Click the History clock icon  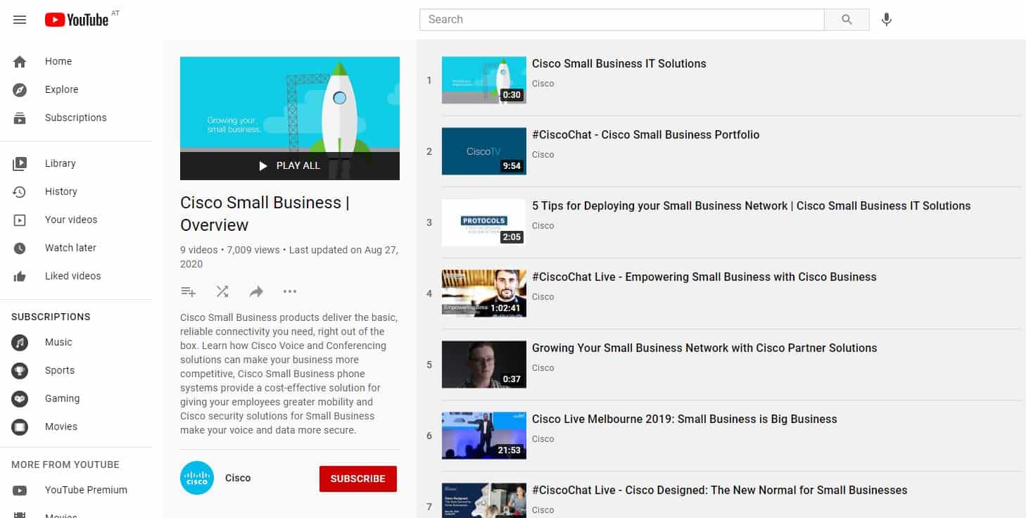pyautogui.click(x=20, y=191)
